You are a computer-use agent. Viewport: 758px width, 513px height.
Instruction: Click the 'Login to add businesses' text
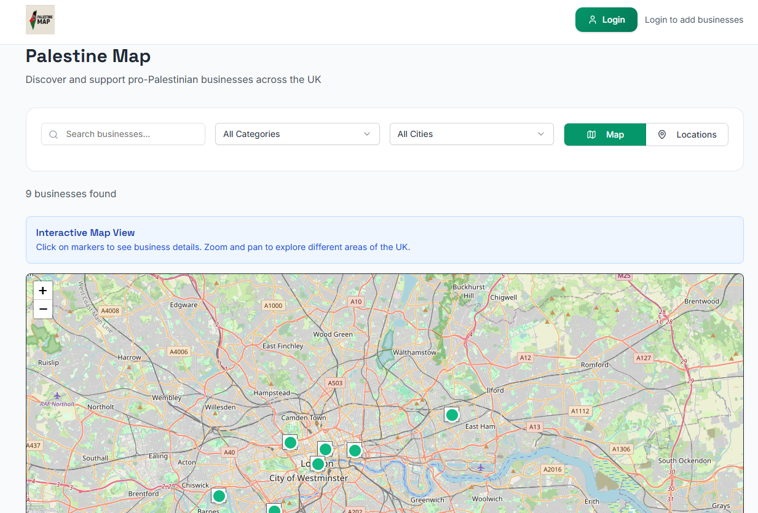coord(694,20)
